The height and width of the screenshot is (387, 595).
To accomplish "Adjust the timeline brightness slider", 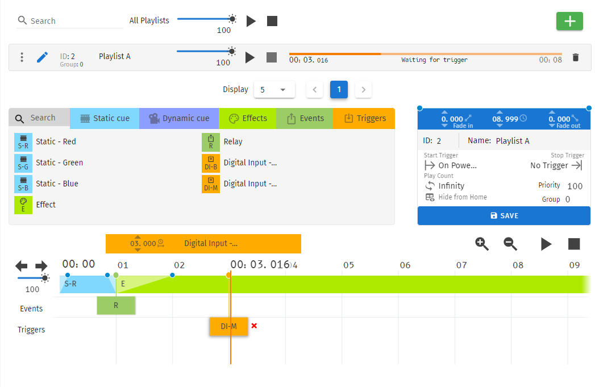I will 34,278.
